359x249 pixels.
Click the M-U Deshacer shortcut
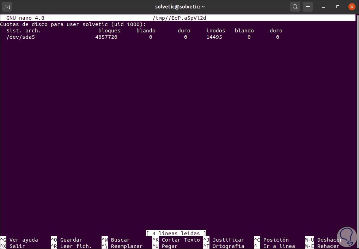point(323,240)
